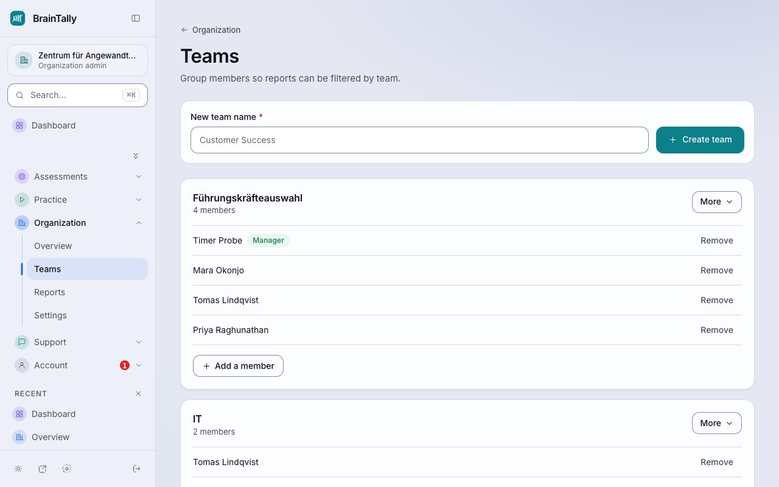The width and height of the screenshot is (779, 487).
Task: Open the Settings submenu item
Action: point(87,315)
